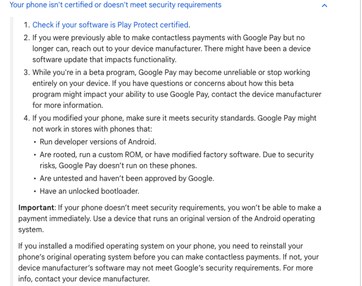The height and width of the screenshot is (286, 362).
Task: Click the 'Run developer versions of Android' bullet
Action: tap(98, 142)
